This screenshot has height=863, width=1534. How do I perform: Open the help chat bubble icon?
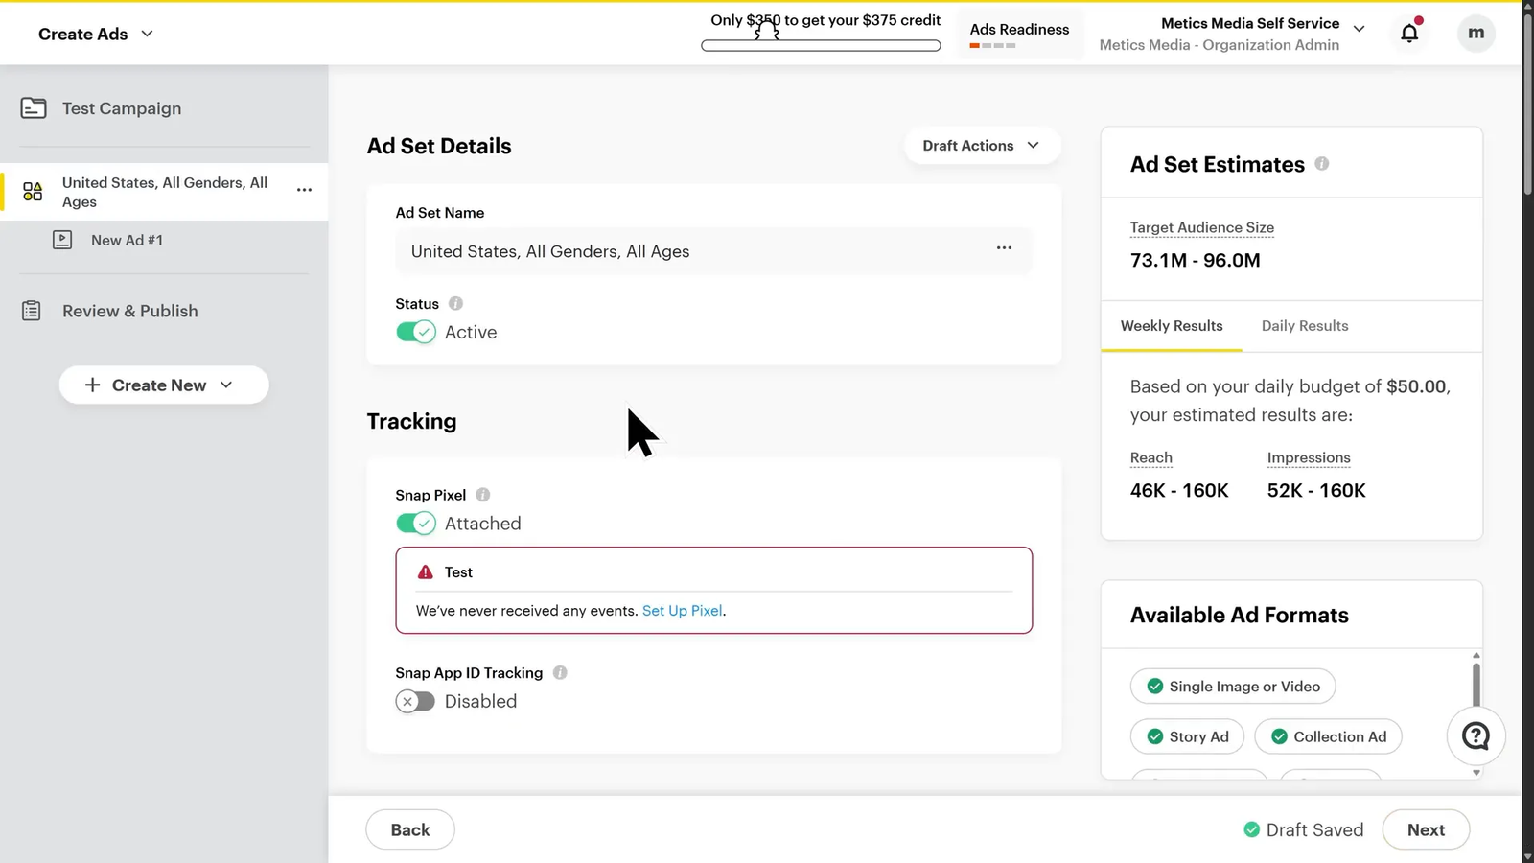tap(1476, 736)
